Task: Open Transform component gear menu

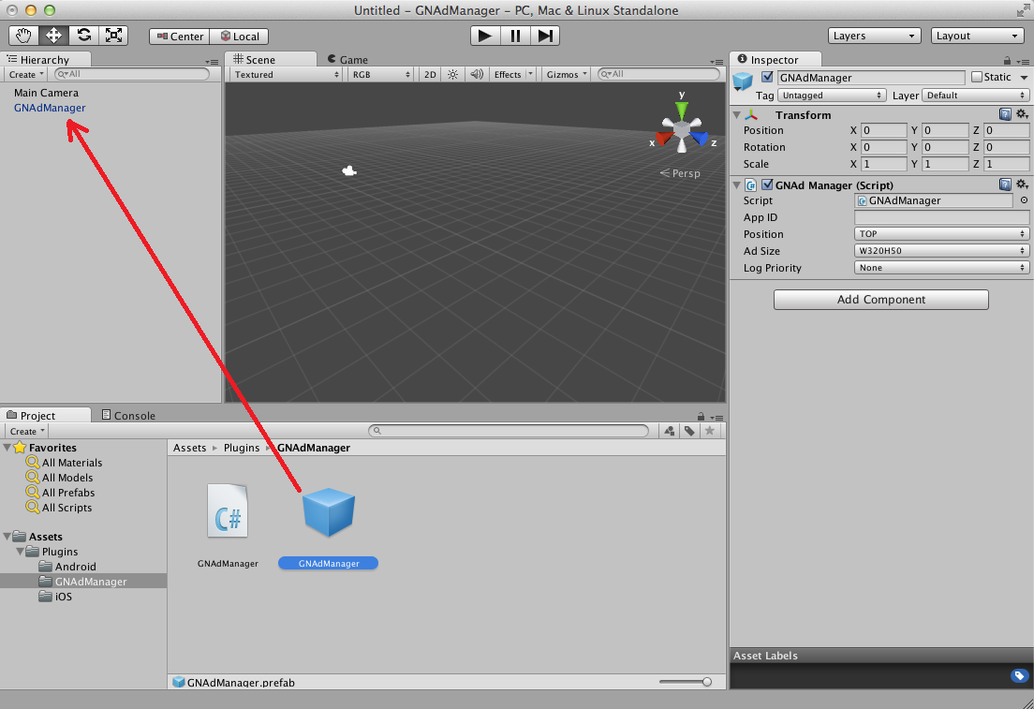Action: tap(1022, 114)
